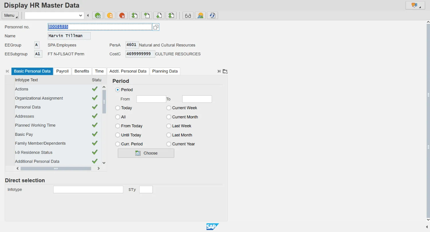This screenshot has width=430, height=232.
Task: Choose the All period radio button
Action: 118,117
